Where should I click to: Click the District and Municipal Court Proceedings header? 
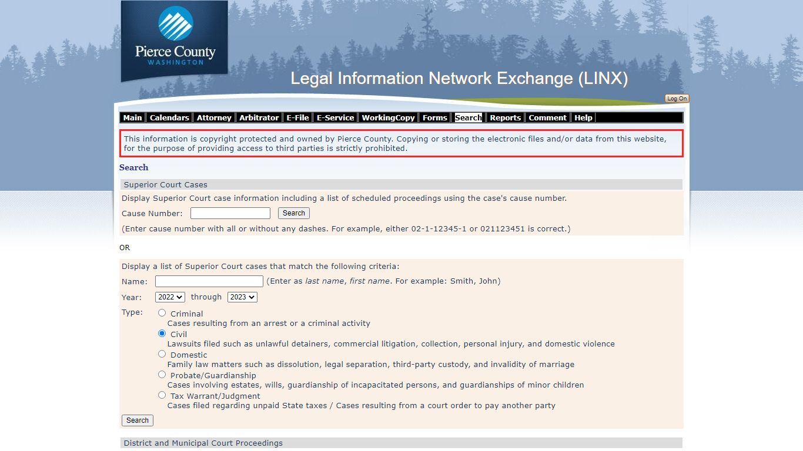point(401,443)
